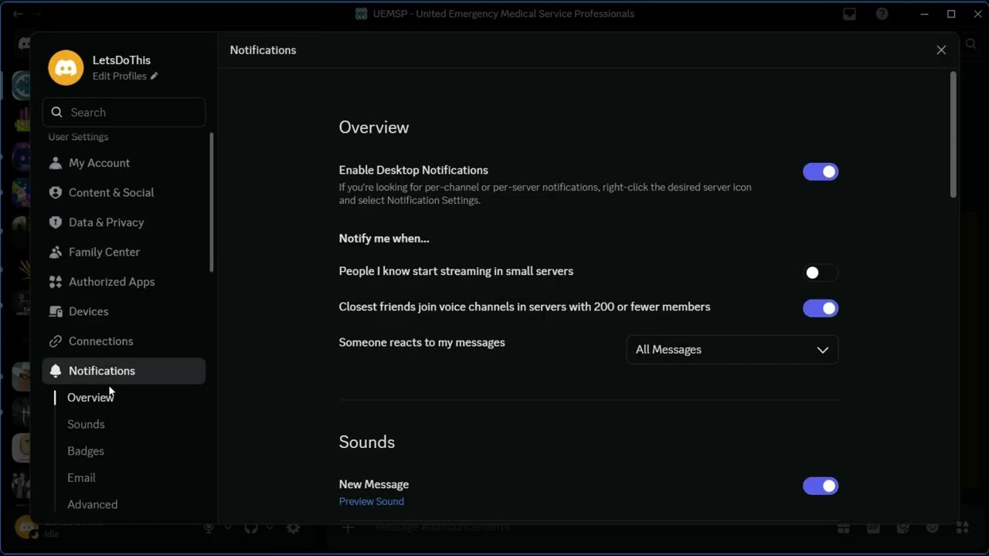Viewport: 989px width, 556px height.
Task: Close the settings panel with X
Action: pyautogui.click(x=941, y=50)
